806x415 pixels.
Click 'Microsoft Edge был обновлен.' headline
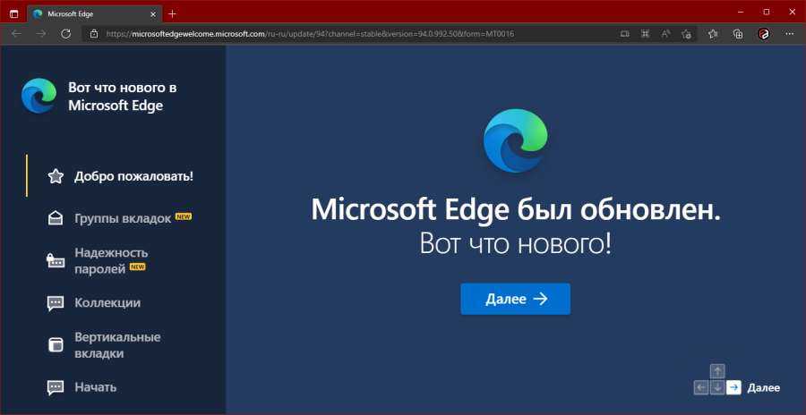[516, 211]
